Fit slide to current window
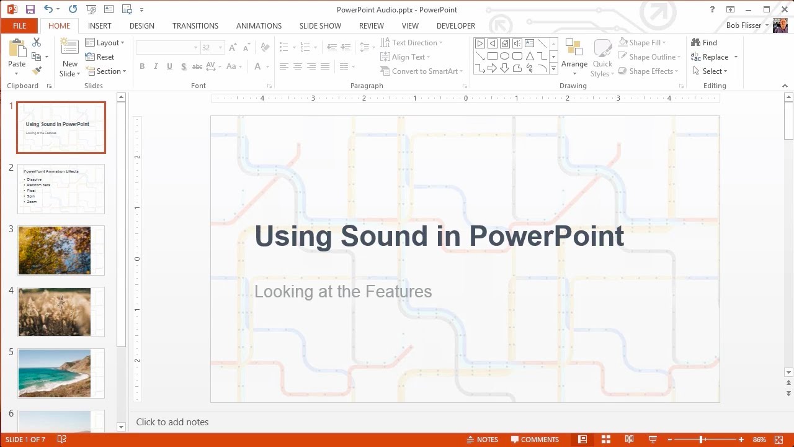Image resolution: width=794 pixels, height=447 pixels. pyautogui.click(x=779, y=440)
